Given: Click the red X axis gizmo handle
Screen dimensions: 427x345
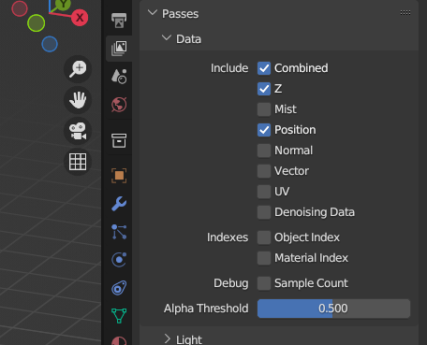Looking at the screenshot, I should (80, 18).
